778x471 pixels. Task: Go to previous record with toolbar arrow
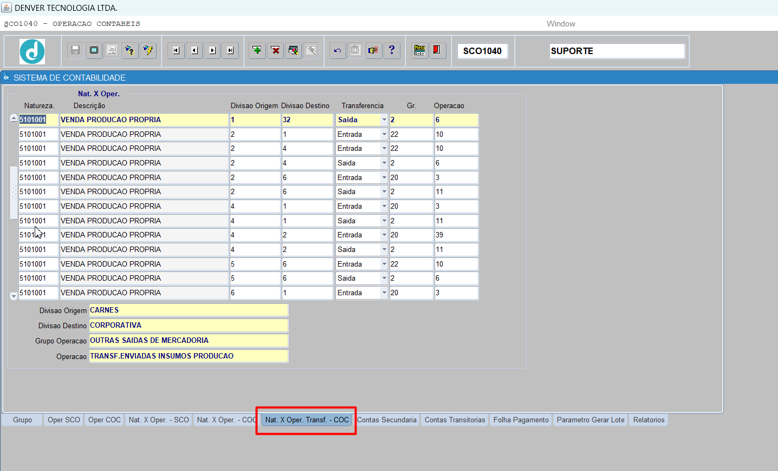pyautogui.click(x=194, y=50)
